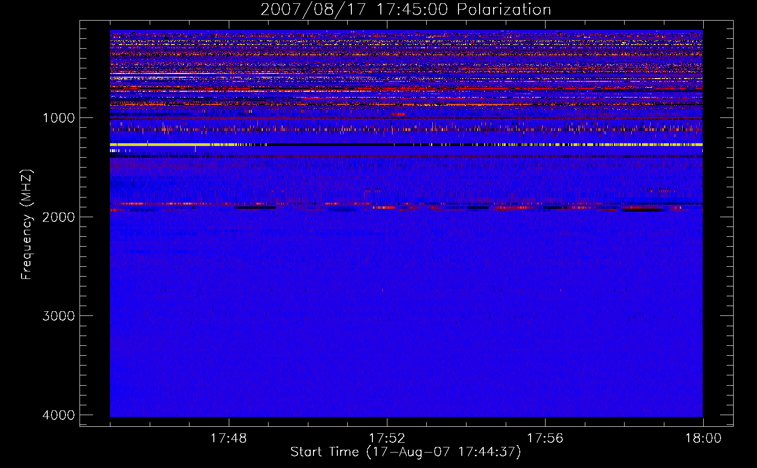757x468 pixels.
Task: Select the 4000 frequency tick label
Action: pyautogui.click(x=58, y=415)
